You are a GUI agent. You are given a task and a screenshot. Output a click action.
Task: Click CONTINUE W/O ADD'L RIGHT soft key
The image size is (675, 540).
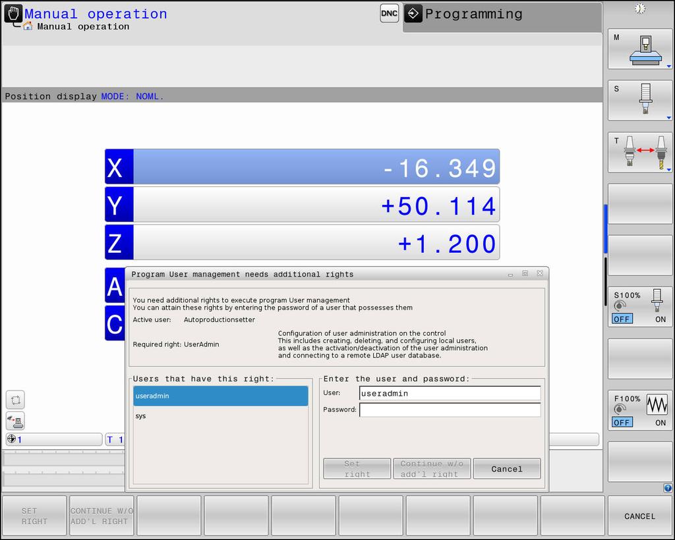tap(102, 516)
